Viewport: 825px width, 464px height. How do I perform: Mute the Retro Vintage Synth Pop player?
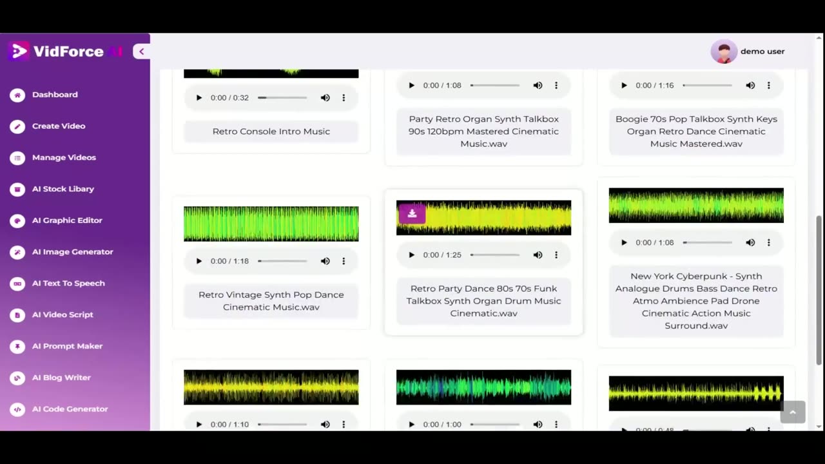[x=325, y=262]
